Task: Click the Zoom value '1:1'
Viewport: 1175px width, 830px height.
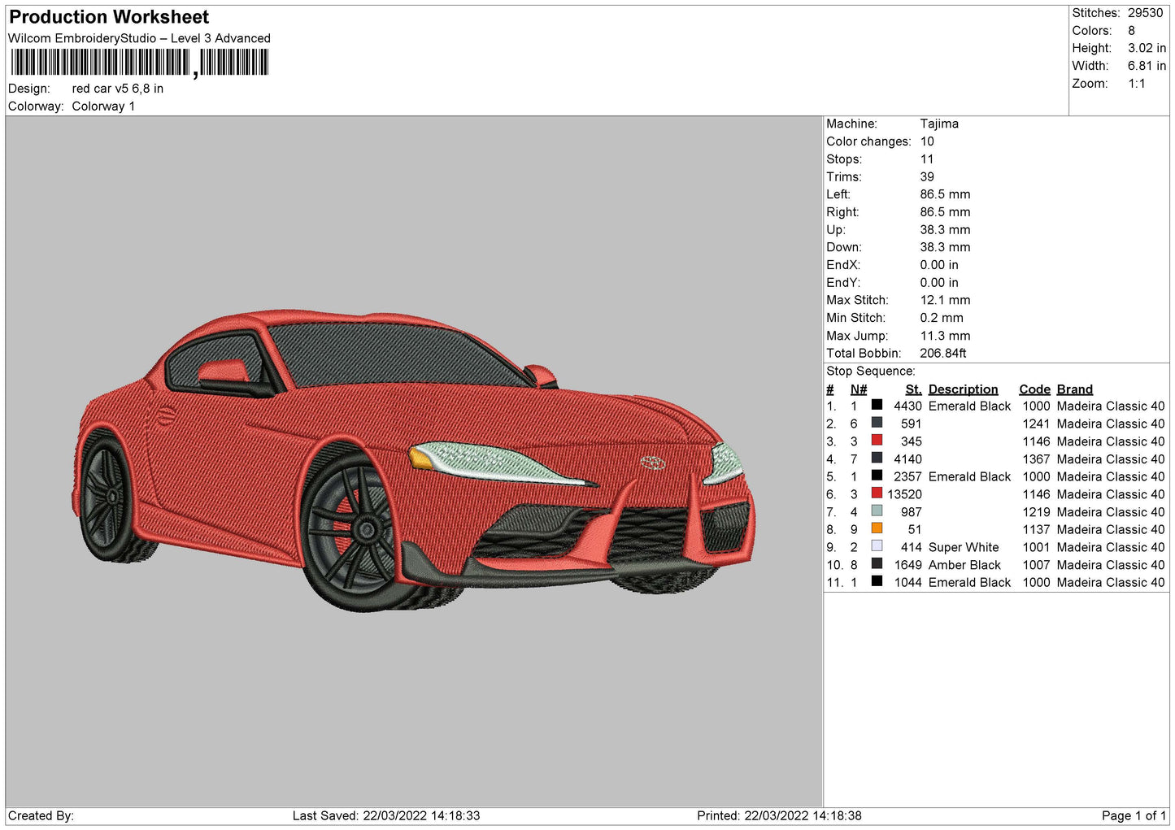Action: [1136, 84]
